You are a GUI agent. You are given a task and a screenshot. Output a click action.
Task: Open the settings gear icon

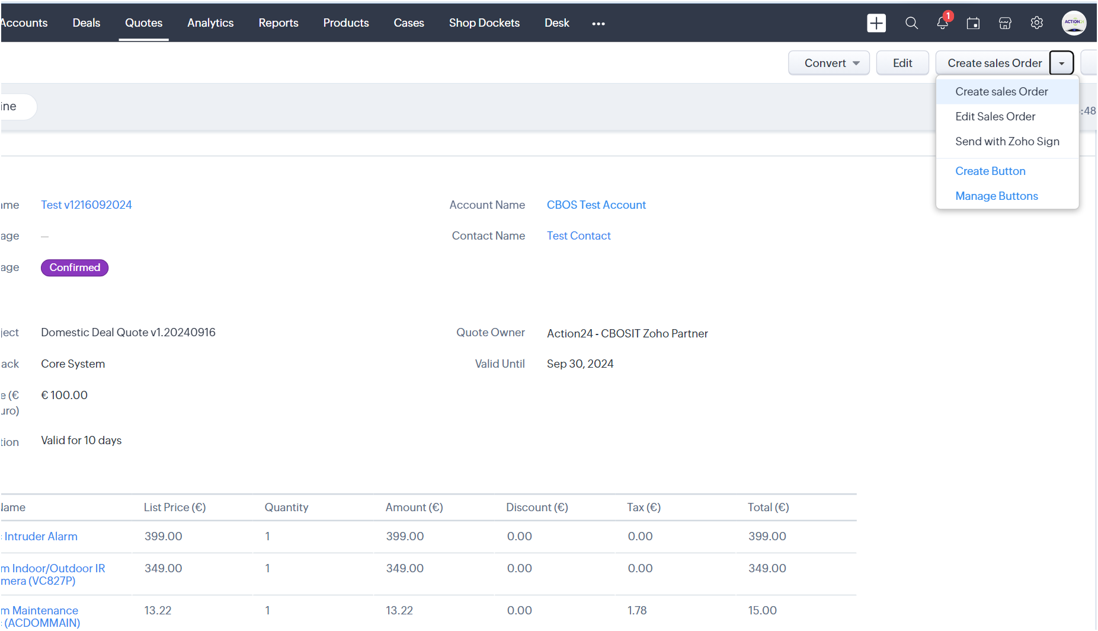click(1036, 23)
